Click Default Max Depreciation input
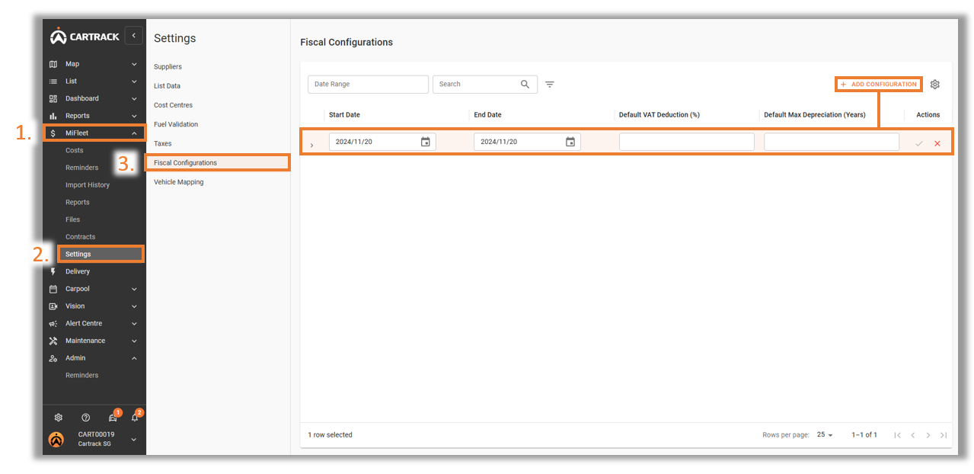Viewport: 974px width, 474px height. pos(832,142)
